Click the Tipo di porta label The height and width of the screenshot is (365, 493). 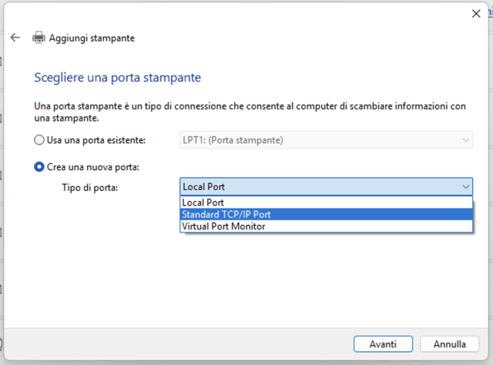pos(90,188)
